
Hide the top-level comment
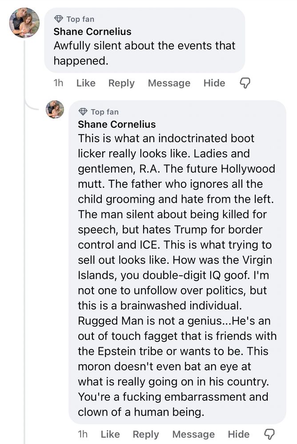click(x=214, y=83)
